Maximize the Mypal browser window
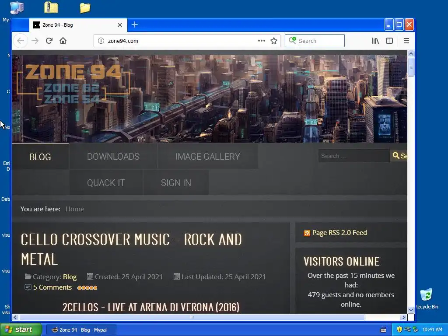 [399, 25]
